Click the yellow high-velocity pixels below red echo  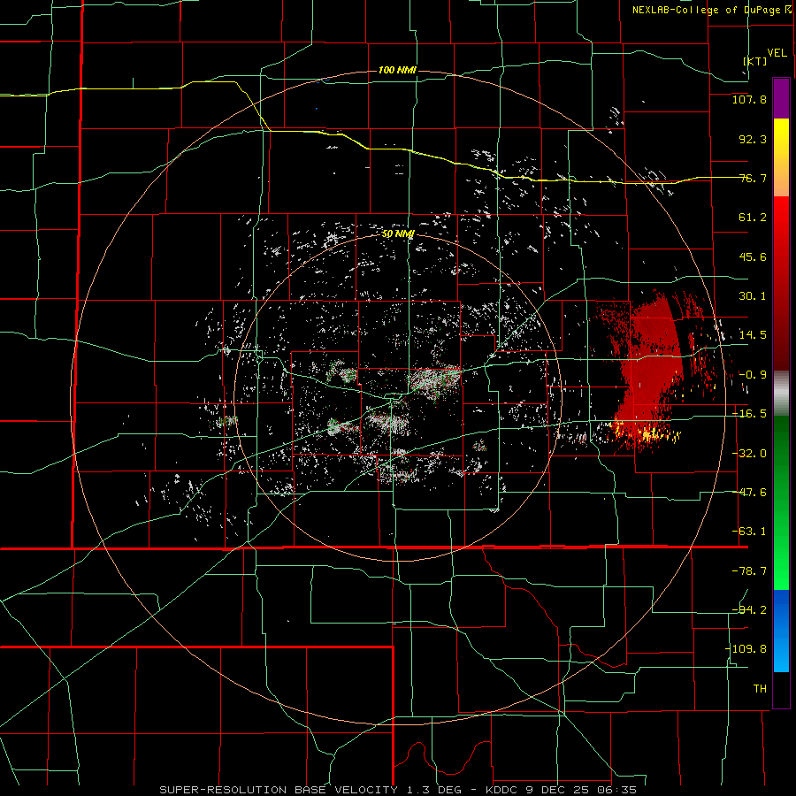coord(646,433)
